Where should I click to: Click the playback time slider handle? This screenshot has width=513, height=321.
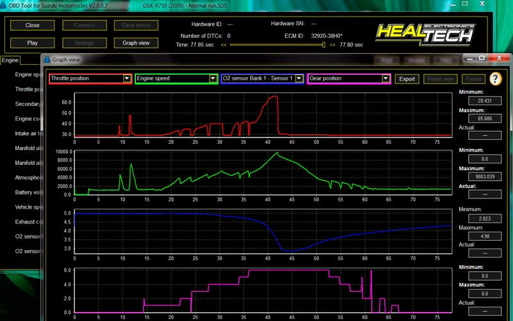(x=324, y=45)
